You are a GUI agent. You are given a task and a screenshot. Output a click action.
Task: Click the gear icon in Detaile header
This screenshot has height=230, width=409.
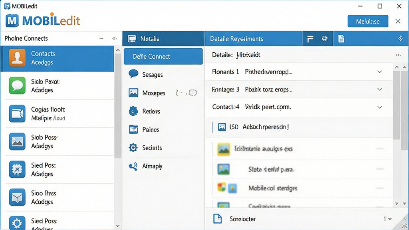pyautogui.click(x=324, y=39)
